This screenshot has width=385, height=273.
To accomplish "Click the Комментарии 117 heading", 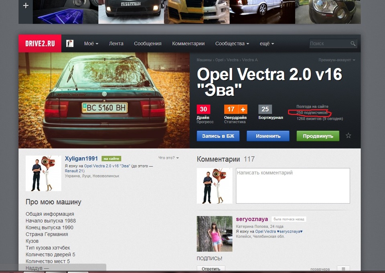I will [x=226, y=159].
